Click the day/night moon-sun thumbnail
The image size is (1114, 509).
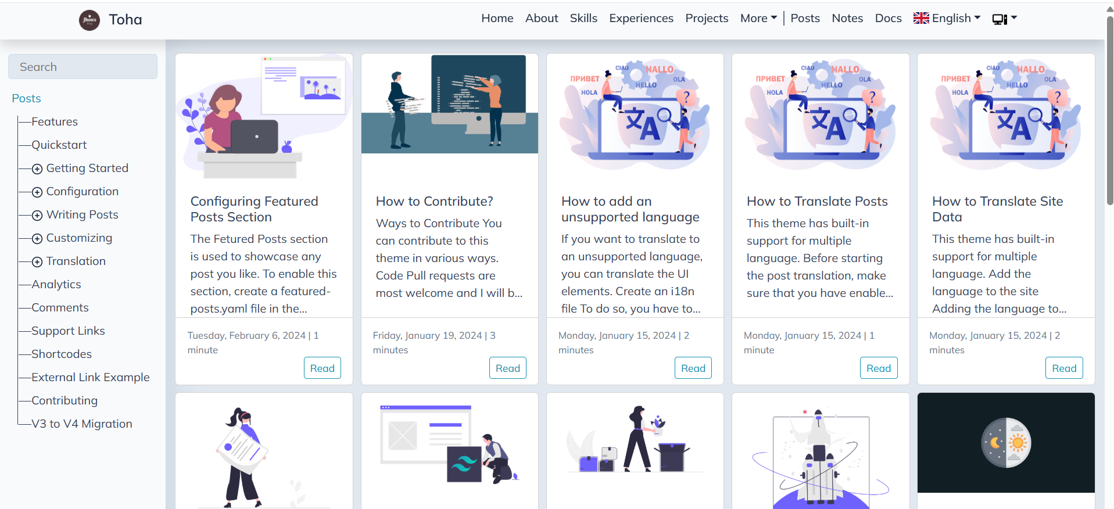tap(1005, 443)
